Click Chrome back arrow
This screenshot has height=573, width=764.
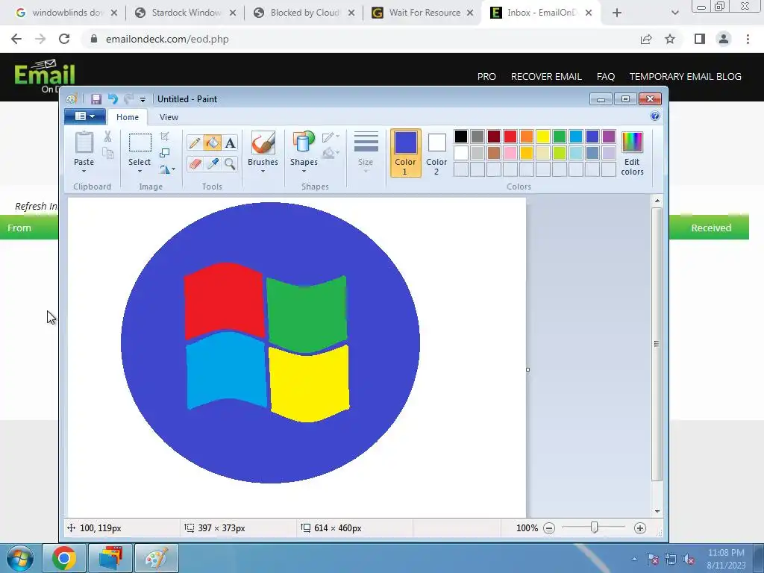16,39
